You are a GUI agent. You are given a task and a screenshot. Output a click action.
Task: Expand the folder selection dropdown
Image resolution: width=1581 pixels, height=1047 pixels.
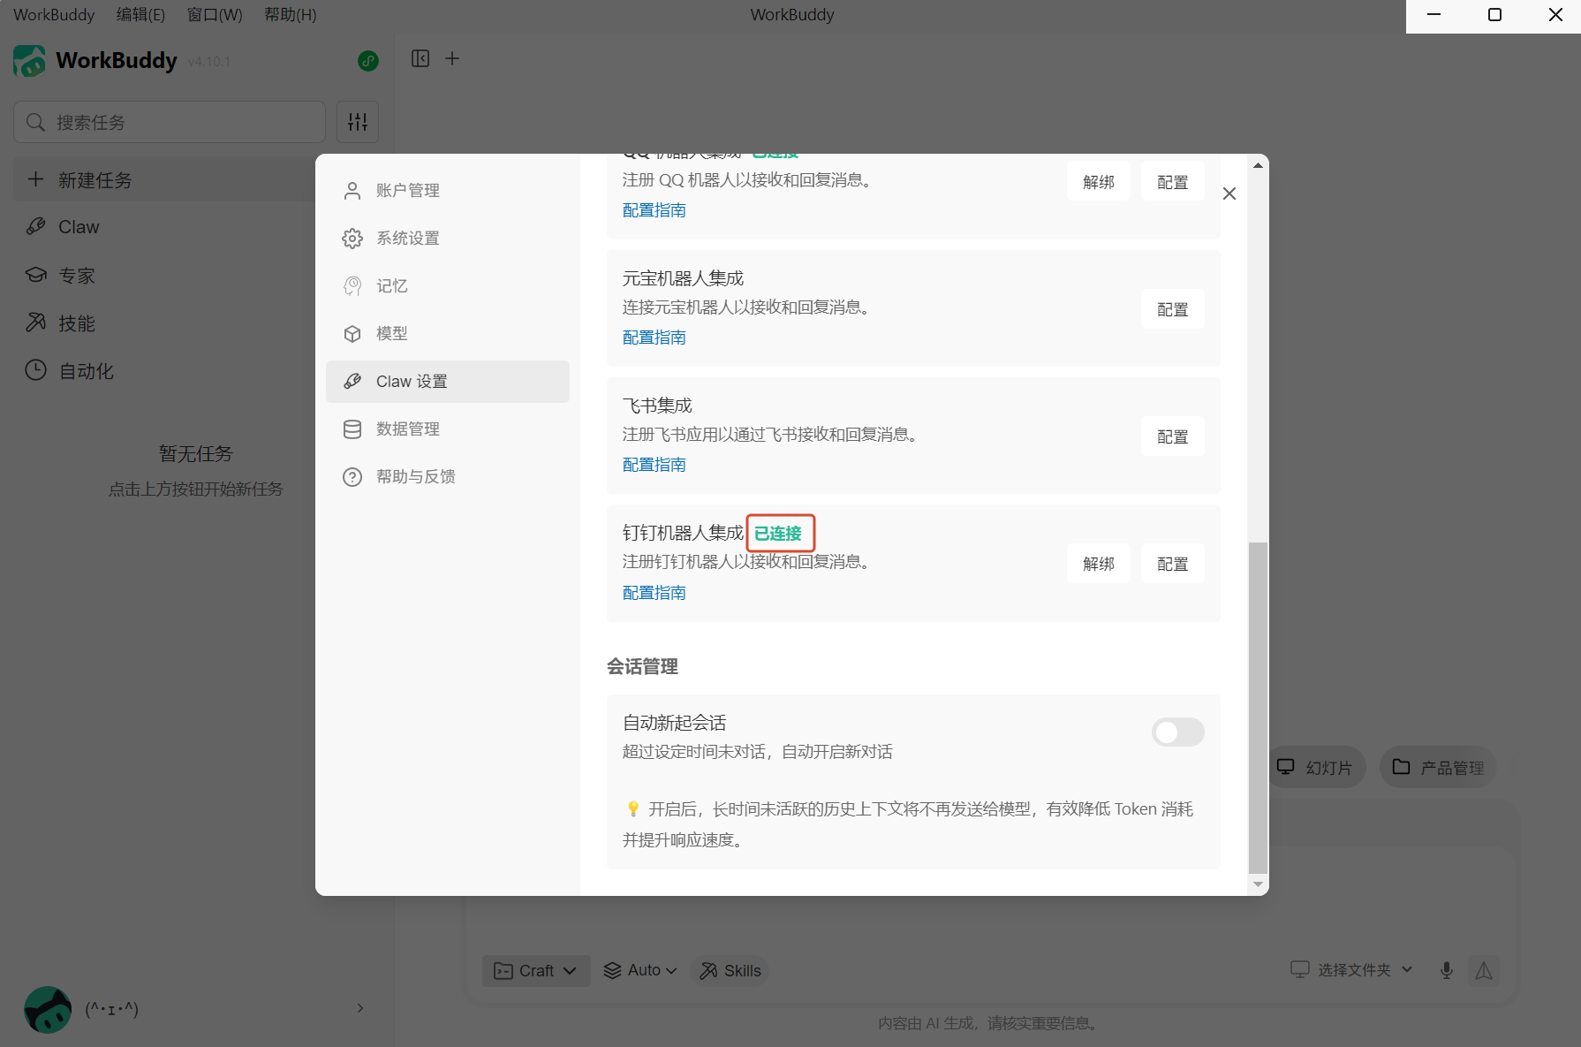(x=1352, y=970)
